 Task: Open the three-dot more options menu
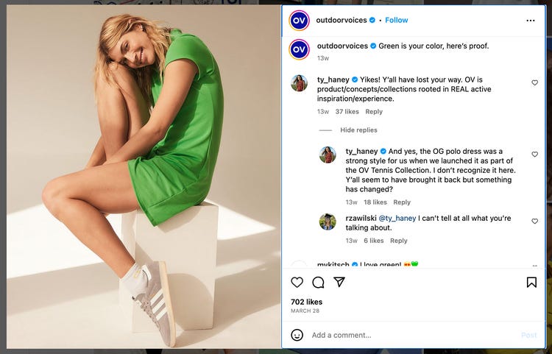click(531, 21)
